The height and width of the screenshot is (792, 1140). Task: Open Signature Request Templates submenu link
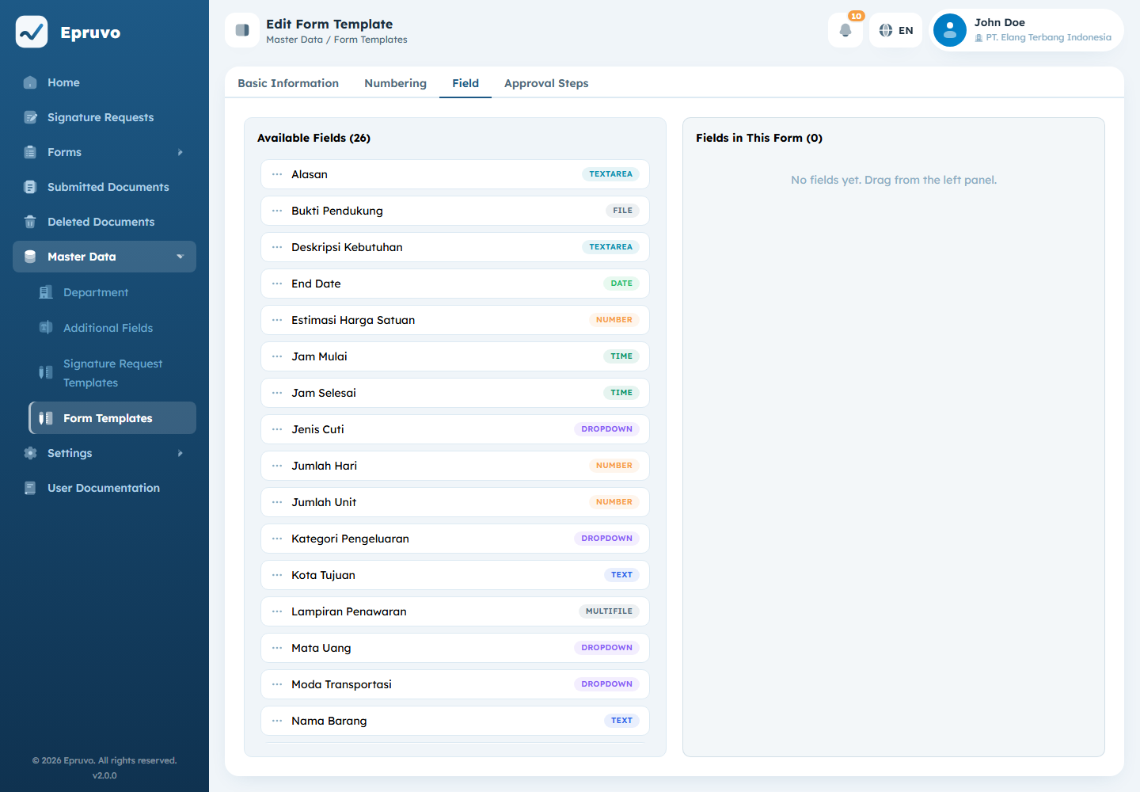pyautogui.click(x=112, y=373)
